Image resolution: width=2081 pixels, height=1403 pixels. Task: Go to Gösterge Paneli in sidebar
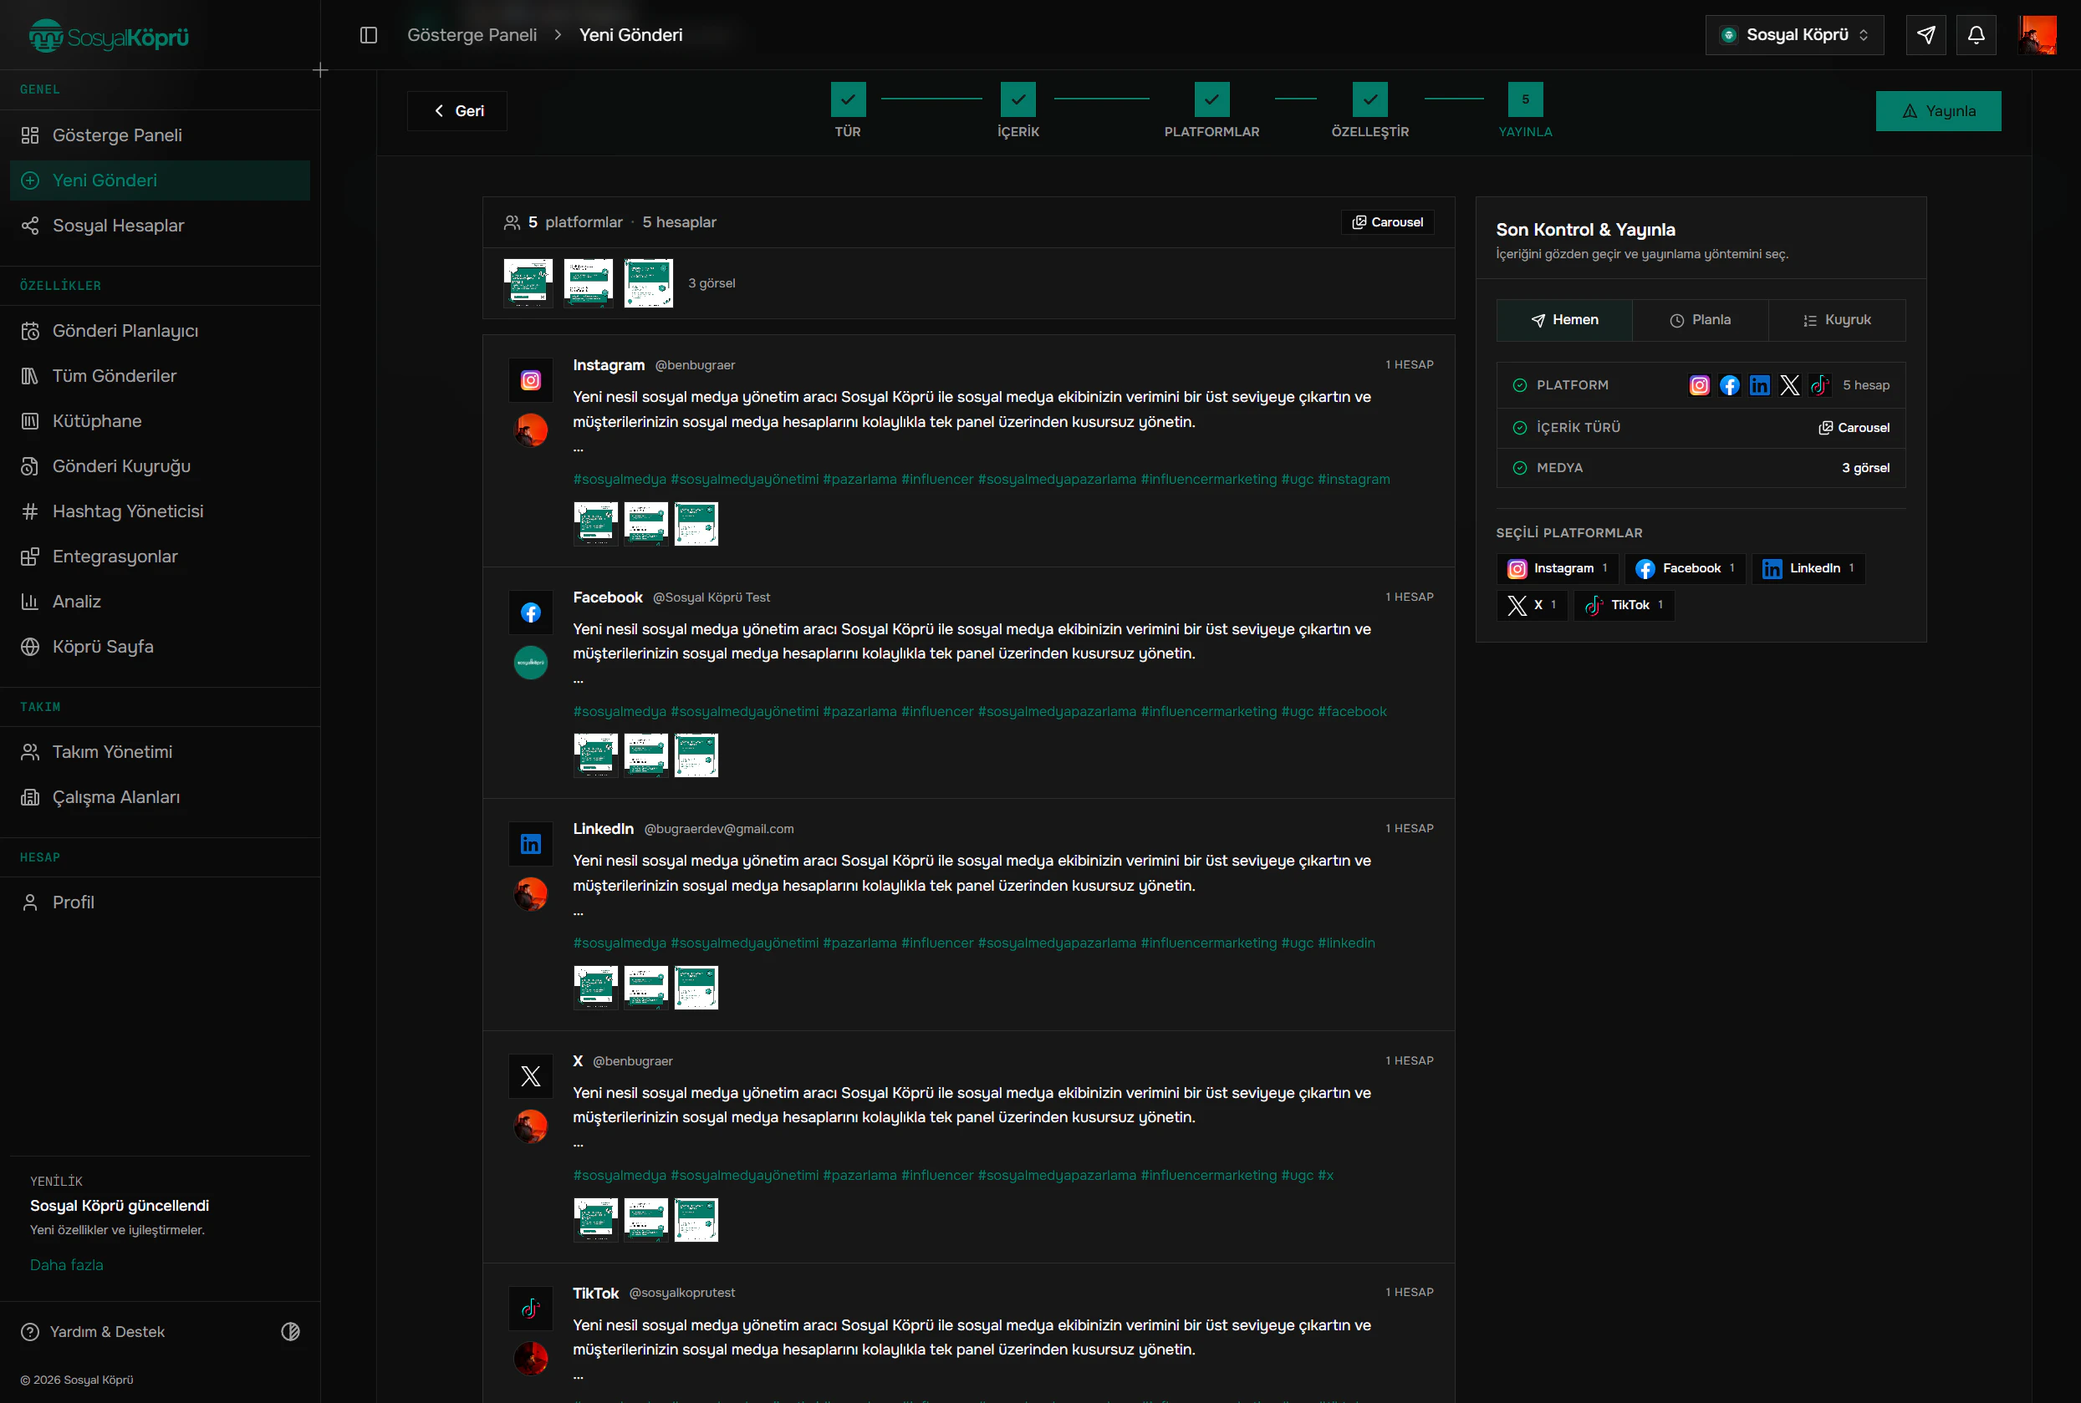pos(161,135)
